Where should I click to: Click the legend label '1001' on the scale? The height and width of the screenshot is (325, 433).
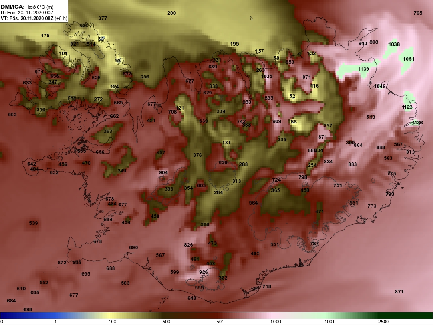tap(330, 322)
